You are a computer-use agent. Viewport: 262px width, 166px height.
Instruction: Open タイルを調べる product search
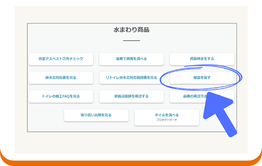click(x=167, y=117)
